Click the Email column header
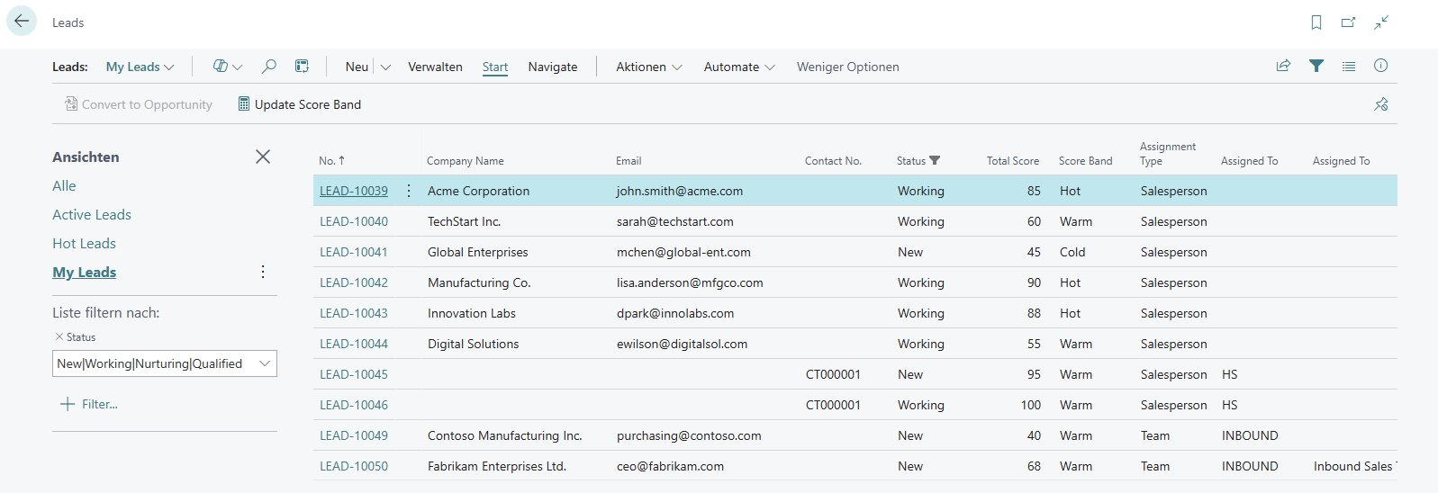The image size is (1438, 493). (x=629, y=161)
